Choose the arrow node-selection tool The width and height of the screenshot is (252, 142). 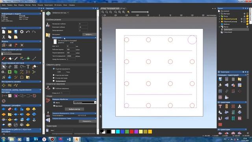(x=4, y=67)
